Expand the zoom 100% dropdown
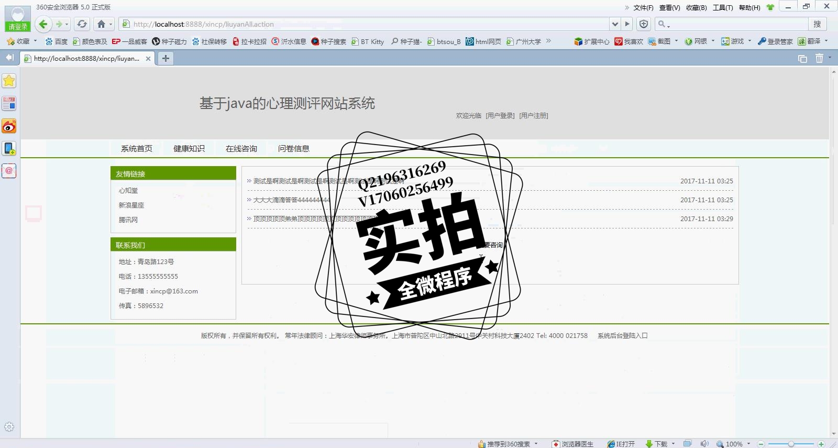Screen dimensions: 838x448 [x=748, y=444]
